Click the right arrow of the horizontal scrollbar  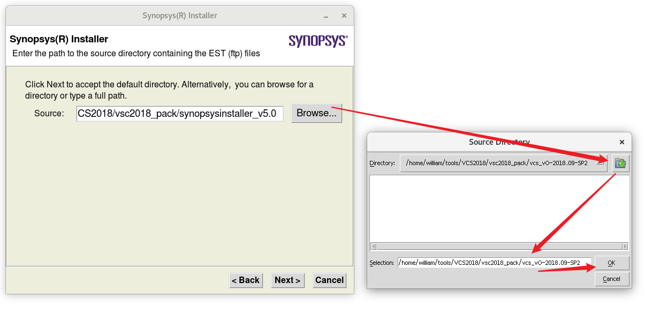625,246
